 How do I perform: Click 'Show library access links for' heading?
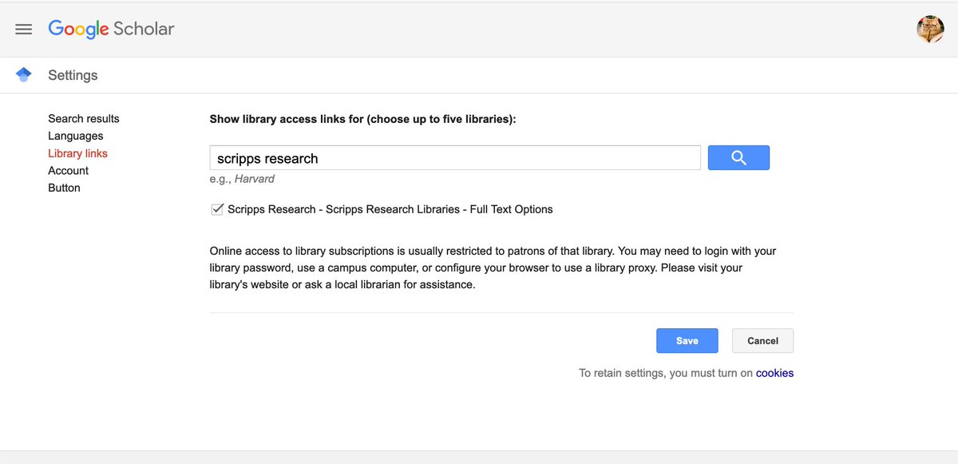[x=363, y=119]
